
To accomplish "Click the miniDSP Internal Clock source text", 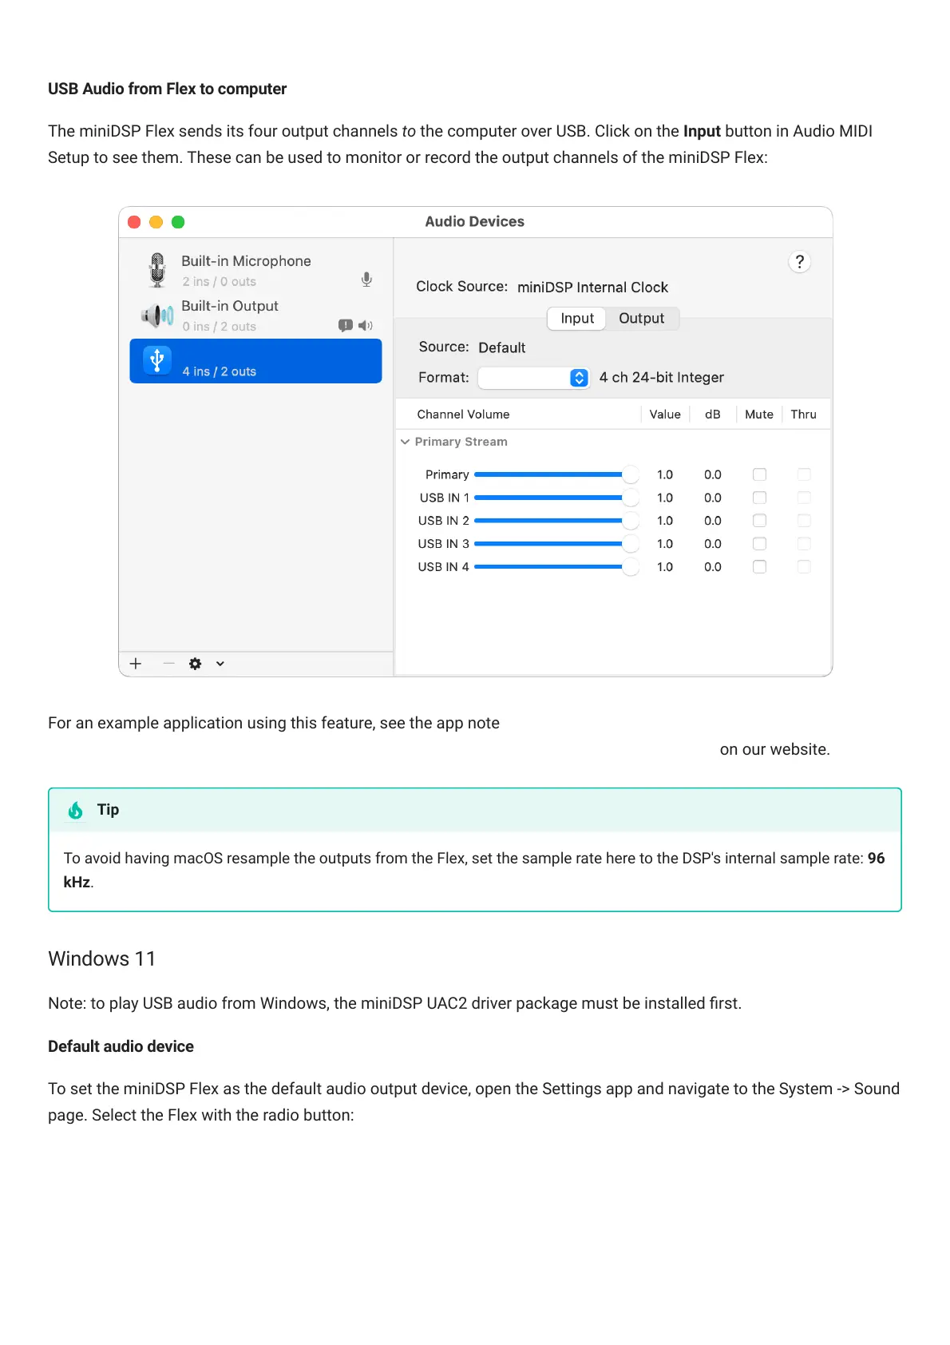I will (592, 288).
